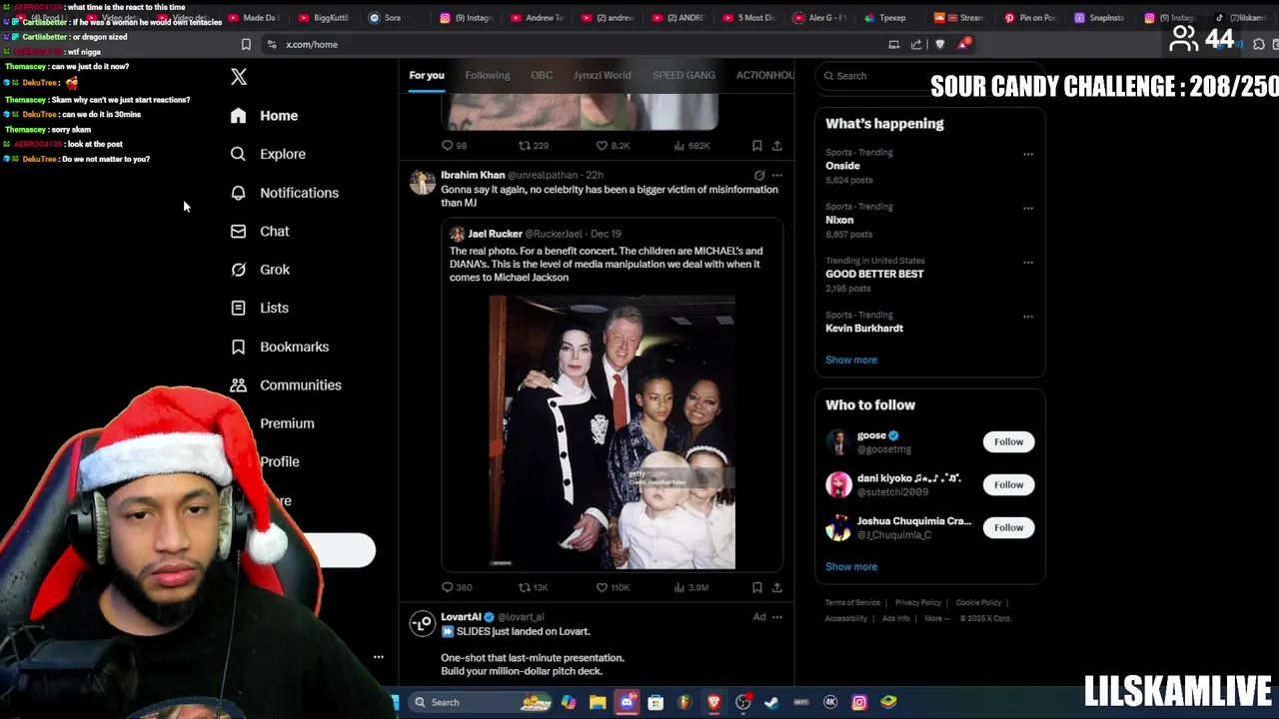Switch to the Sora browser tab
1279x719 pixels.
pos(385,17)
